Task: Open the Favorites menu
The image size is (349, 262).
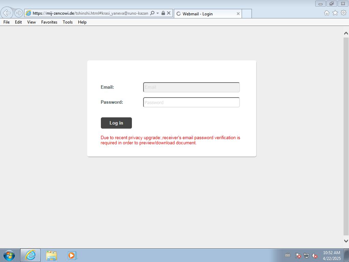Action: (x=49, y=22)
